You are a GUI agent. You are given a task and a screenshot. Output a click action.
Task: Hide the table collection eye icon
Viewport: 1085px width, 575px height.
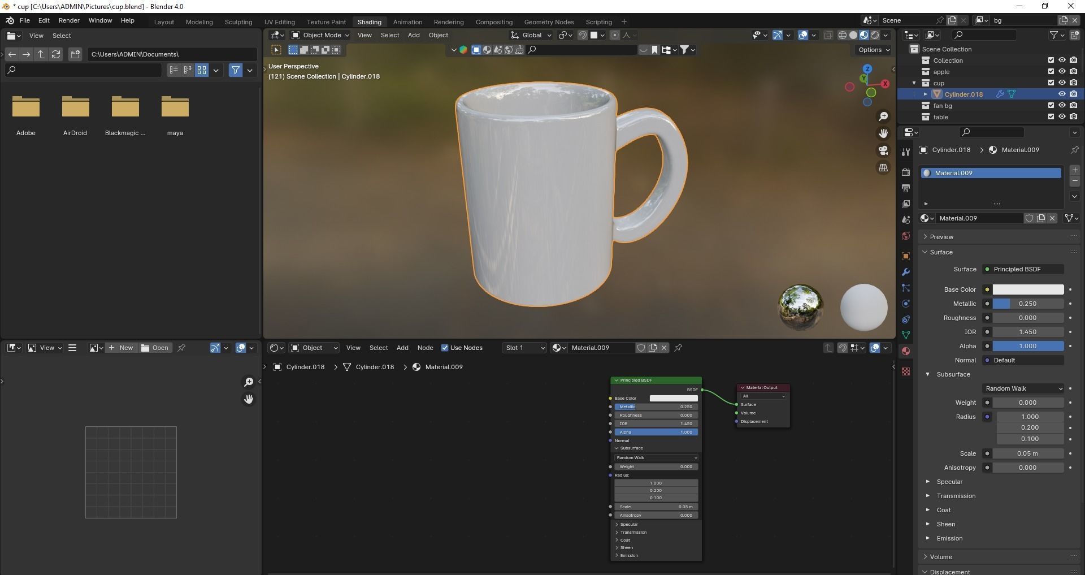pos(1062,117)
